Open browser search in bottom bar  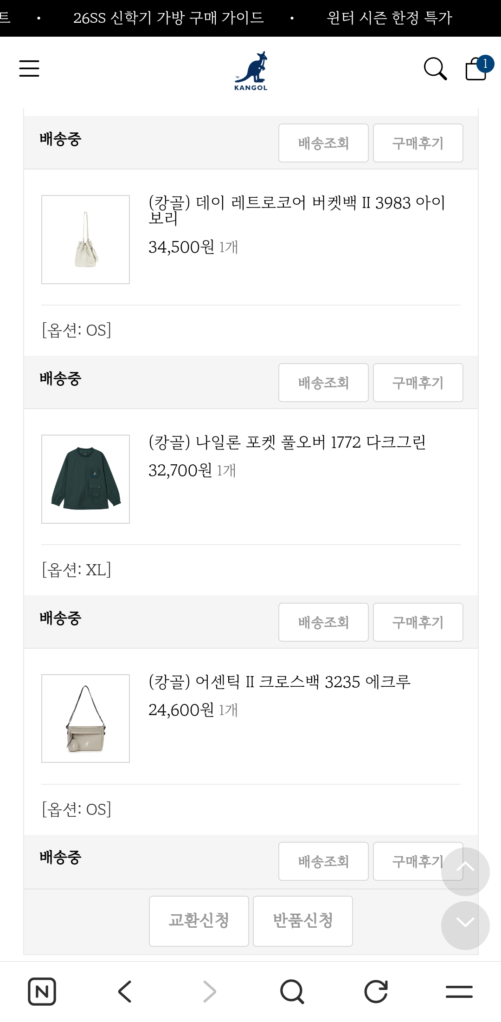pos(292,991)
